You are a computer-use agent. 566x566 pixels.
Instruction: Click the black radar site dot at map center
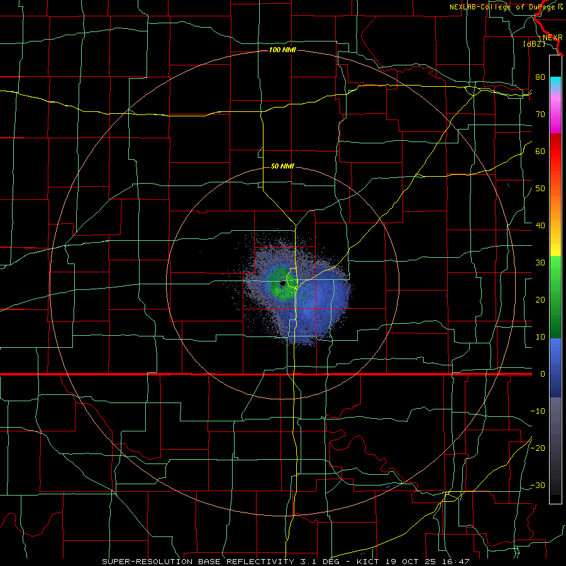click(x=282, y=284)
